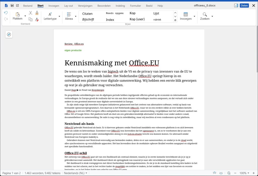Save the document with the floppy disk icon
This screenshot has width=258, height=176.
click(x=12, y=6)
